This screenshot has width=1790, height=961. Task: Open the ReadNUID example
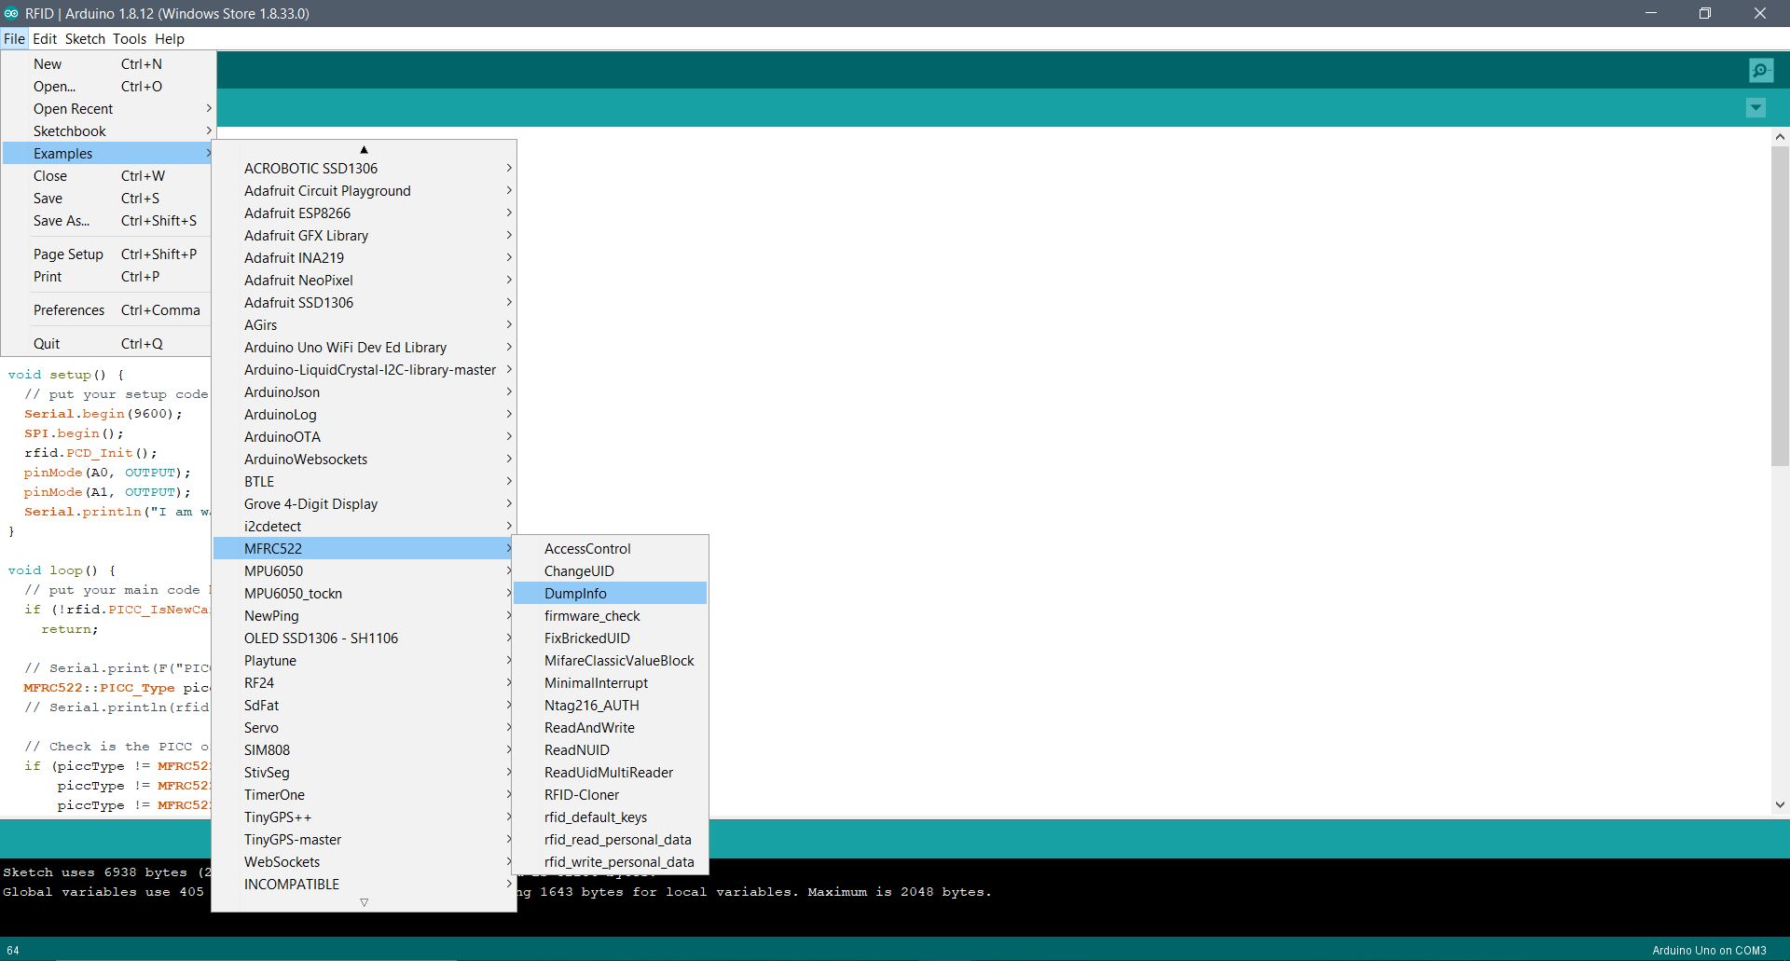click(x=576, y=750)
